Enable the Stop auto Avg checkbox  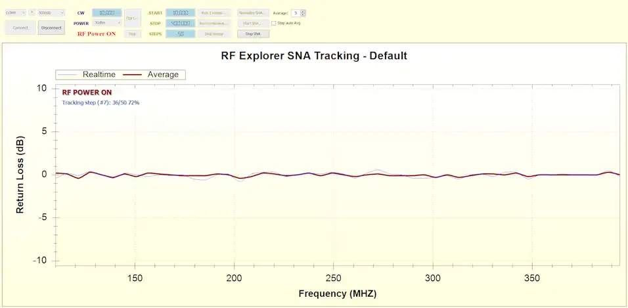coord(274,23)
